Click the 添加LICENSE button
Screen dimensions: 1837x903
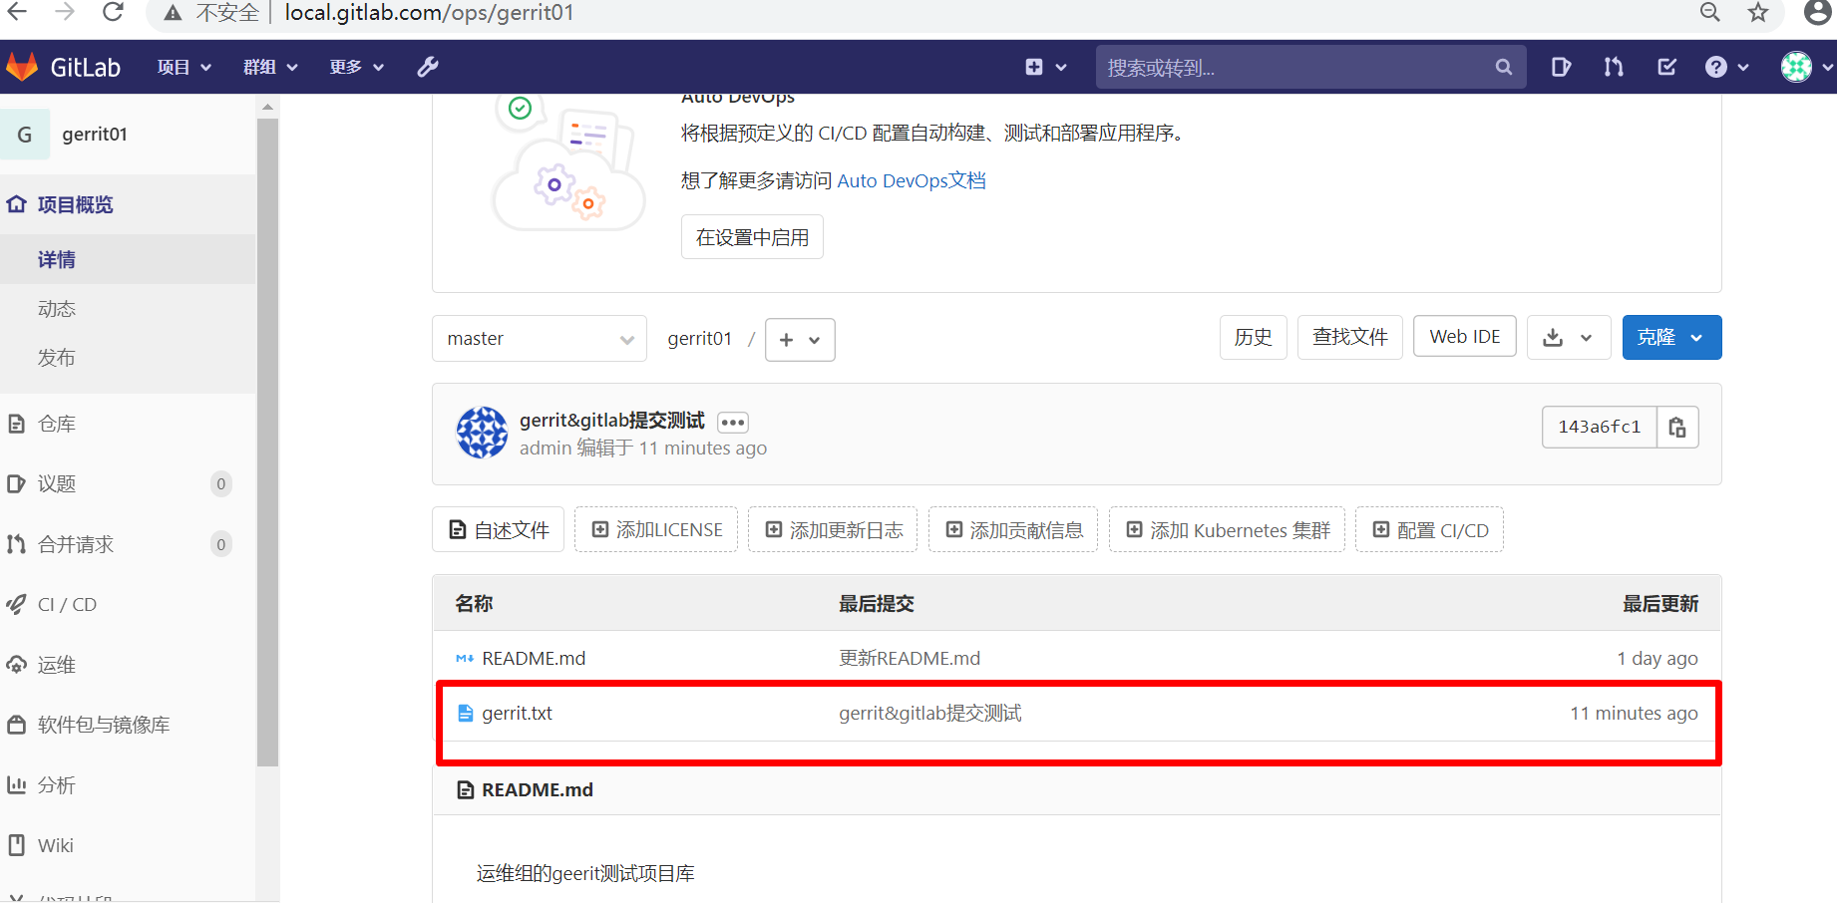pyautogui.click(x=656, y=529)
